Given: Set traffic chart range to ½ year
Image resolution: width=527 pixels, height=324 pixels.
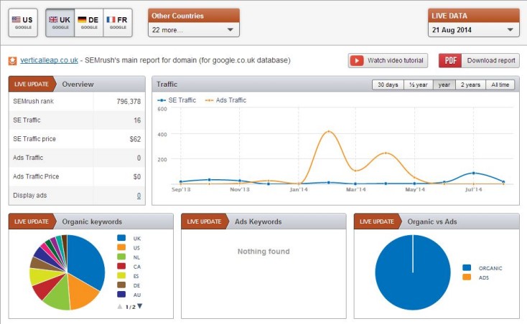Looking at the screenshot, I should point(419,85).
